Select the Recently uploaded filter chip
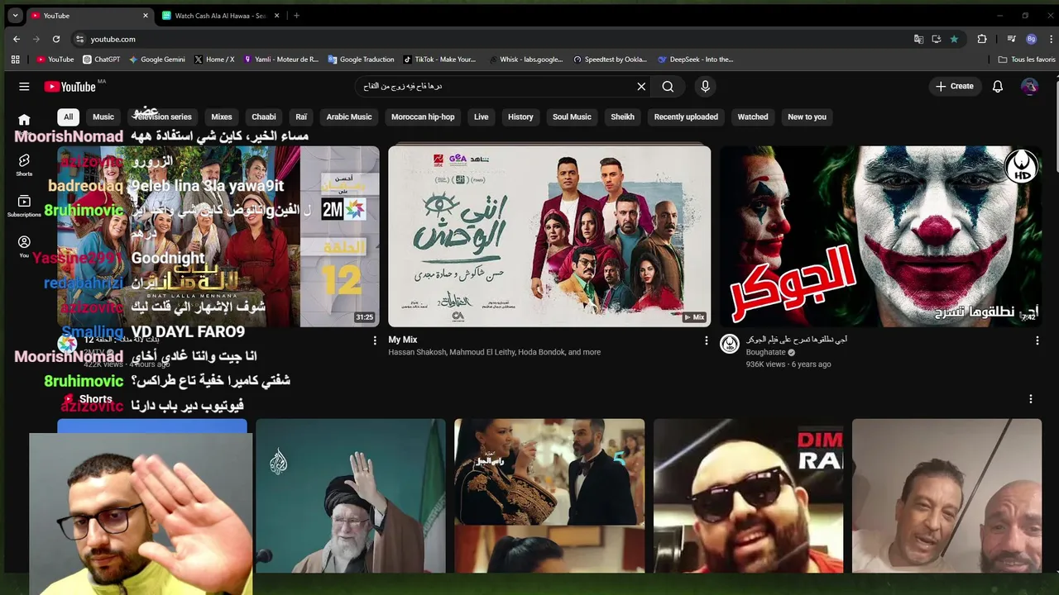This screenshot has width=1059, height=595. (686, 117)
